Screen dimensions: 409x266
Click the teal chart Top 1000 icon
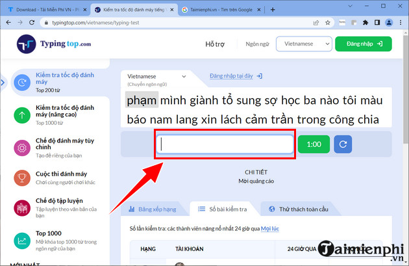click(x=22, y=241)
